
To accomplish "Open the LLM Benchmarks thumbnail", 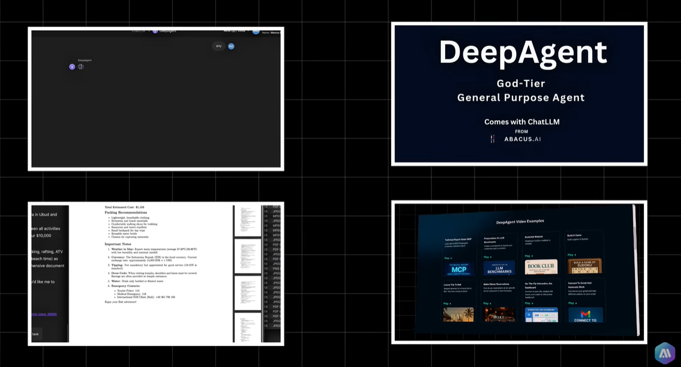I will tap(499, 268).
